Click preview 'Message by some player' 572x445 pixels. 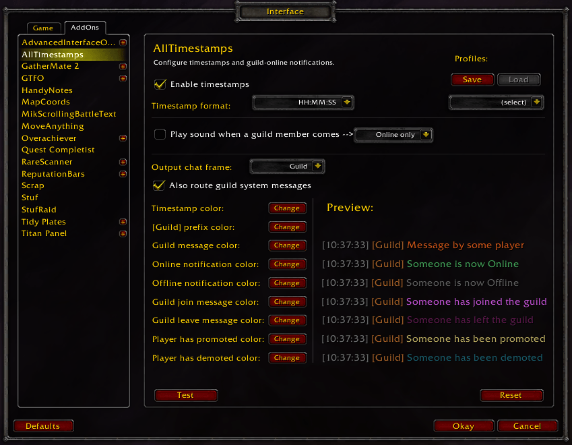point(466,245)
